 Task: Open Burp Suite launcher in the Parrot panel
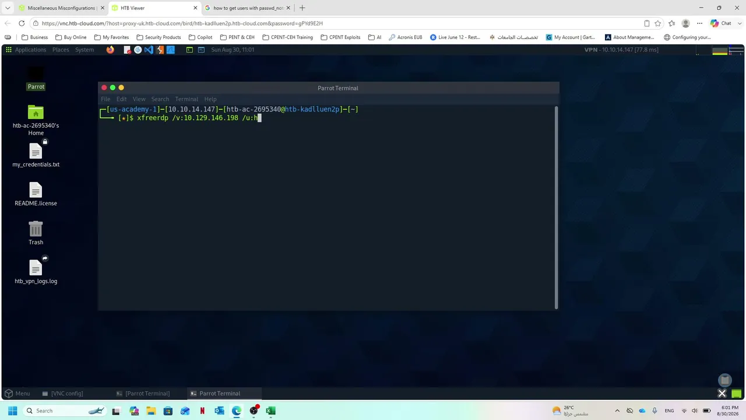click(160, 50)
